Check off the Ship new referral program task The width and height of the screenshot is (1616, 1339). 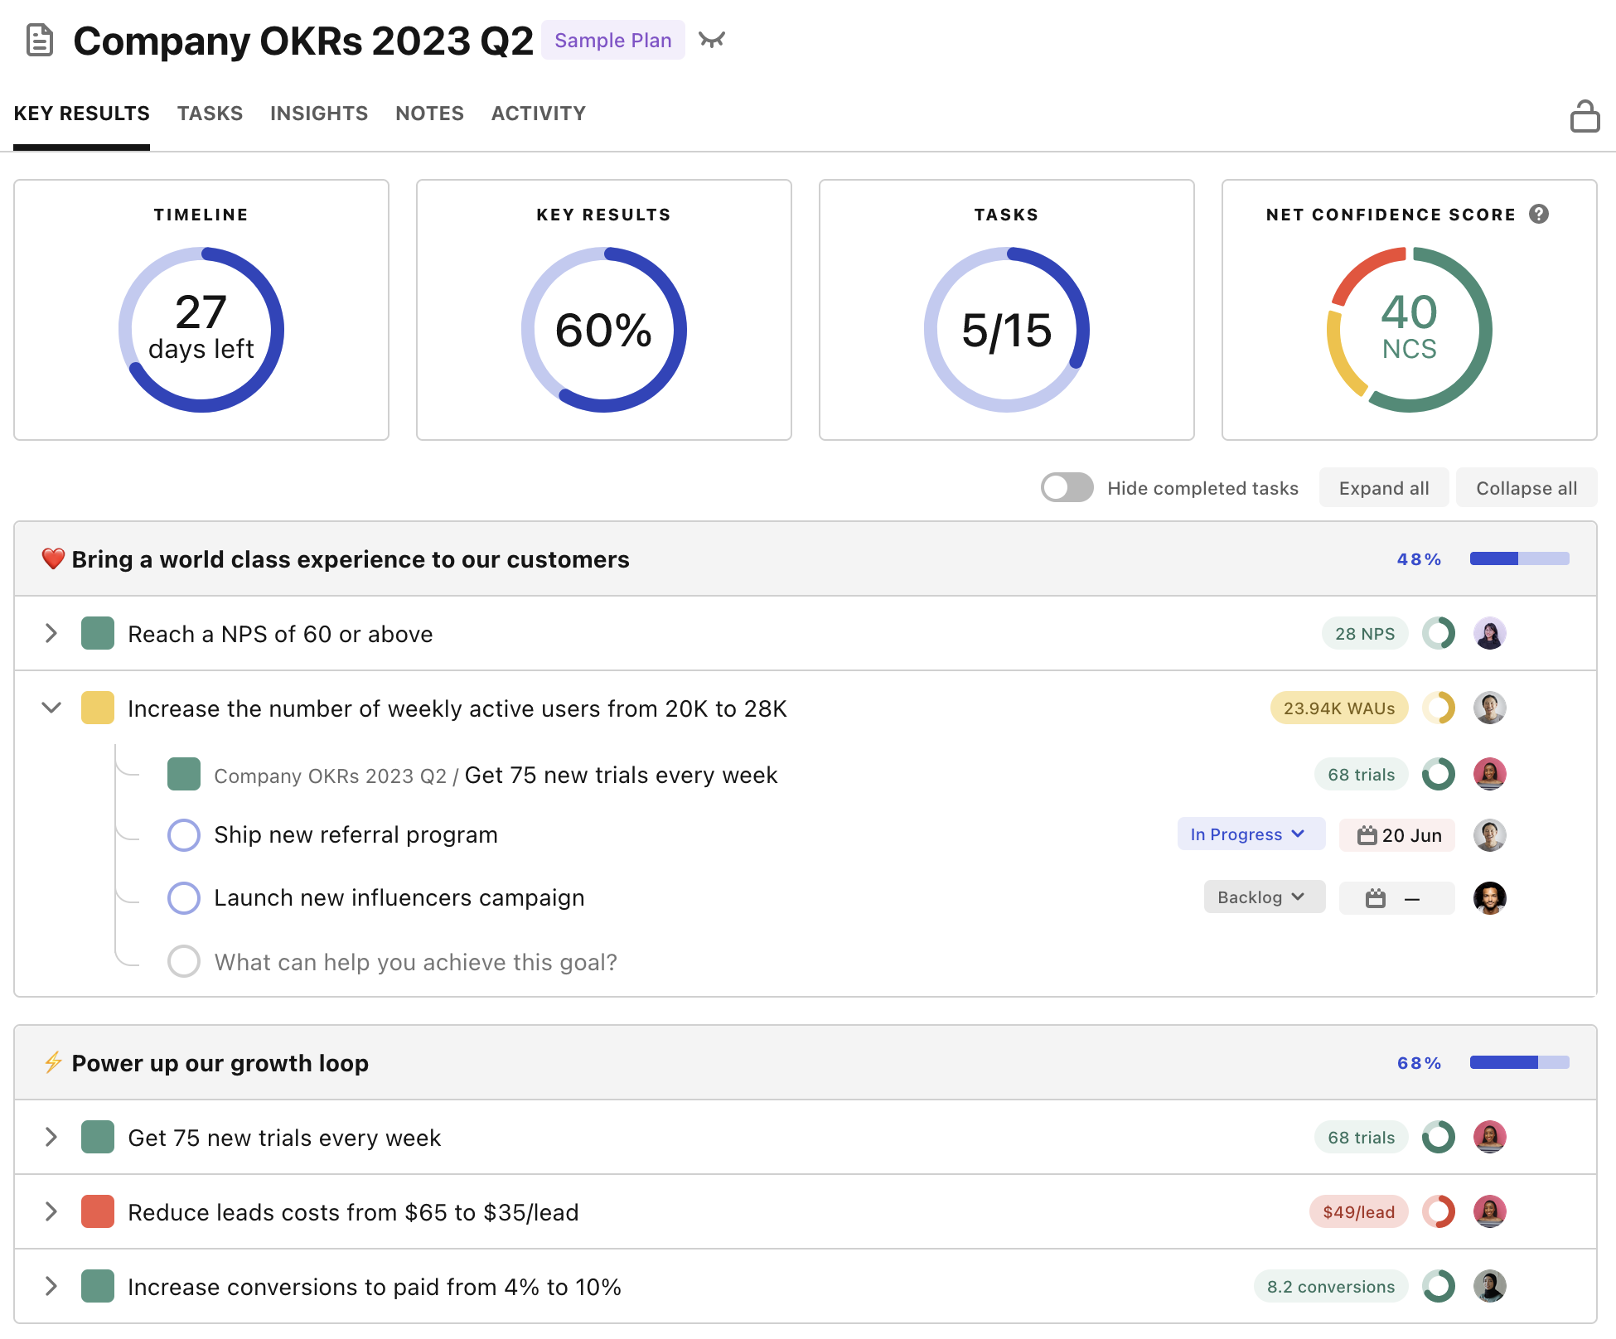pos(183,834)
